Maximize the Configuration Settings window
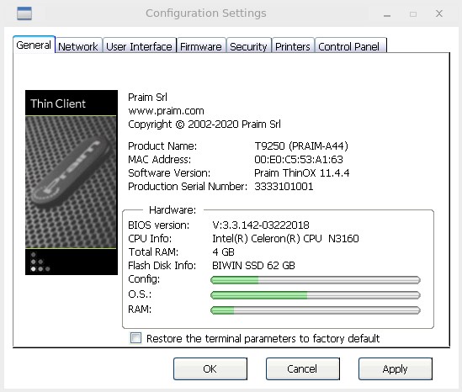This screenshot has width=462, height=392. 413,13
